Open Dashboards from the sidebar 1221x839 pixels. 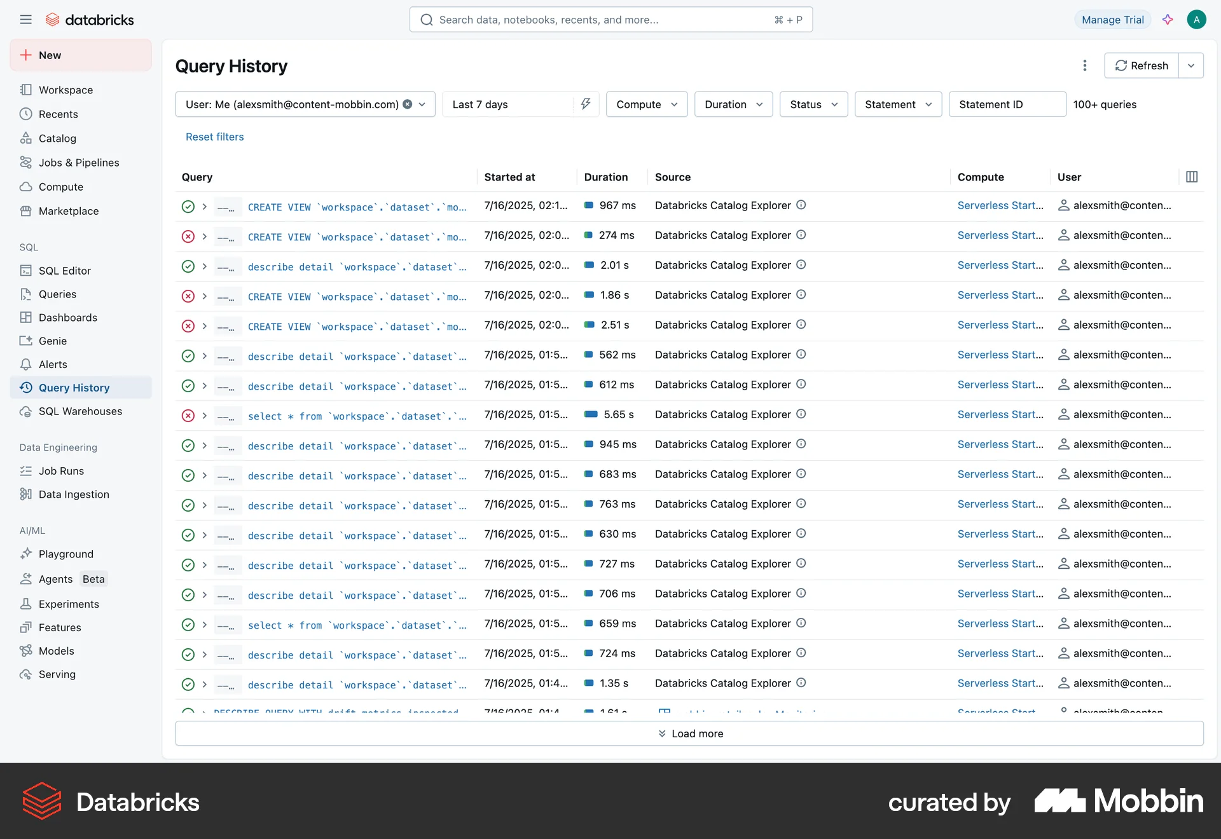pos(67,317)
